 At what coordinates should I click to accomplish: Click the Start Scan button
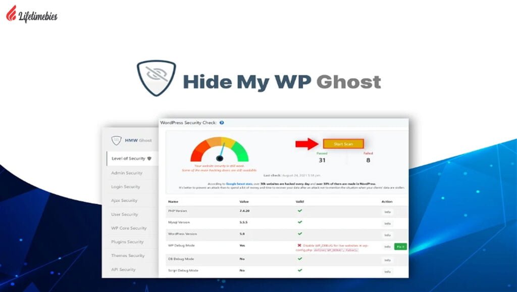[x=343, y=143]
